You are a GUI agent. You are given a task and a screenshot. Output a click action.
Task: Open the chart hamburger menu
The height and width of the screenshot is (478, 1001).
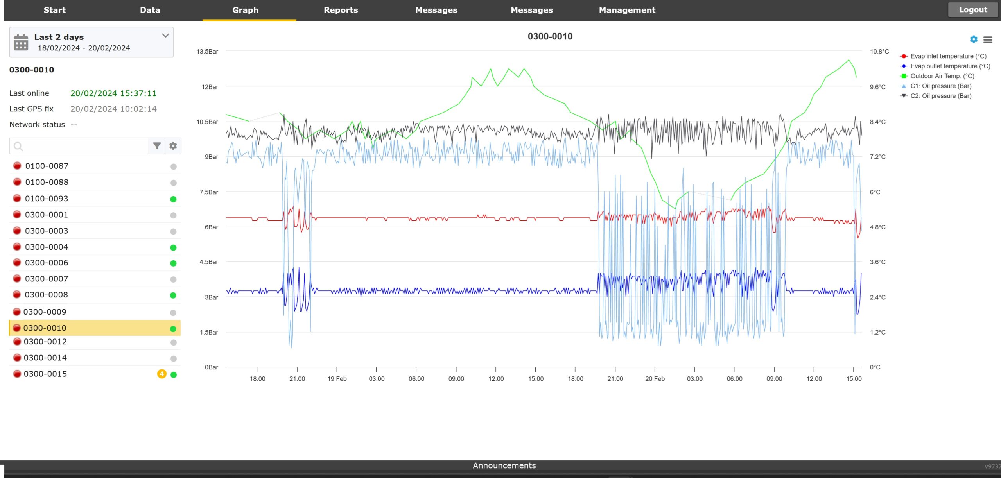[x=988, y=39]
